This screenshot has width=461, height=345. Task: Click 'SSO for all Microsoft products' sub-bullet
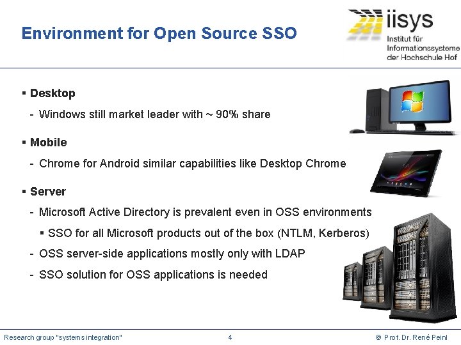[209, 233]
